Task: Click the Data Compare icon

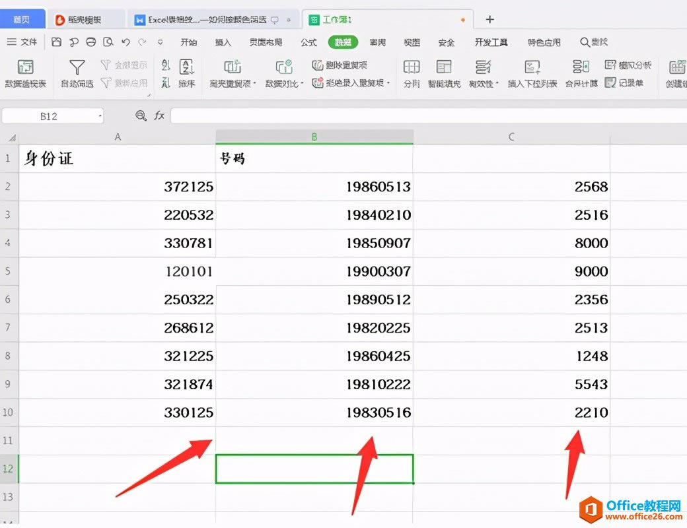Action: (284, 67)
